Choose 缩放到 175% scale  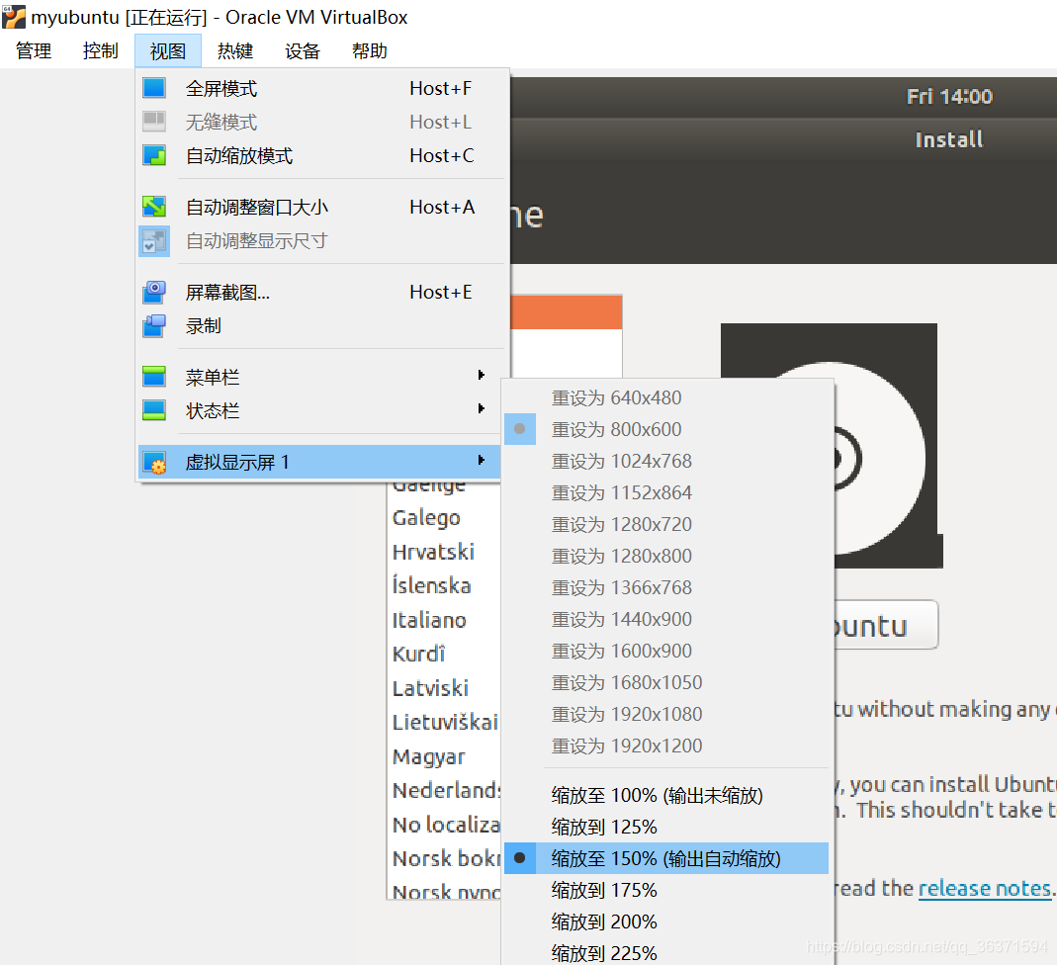pyautogui.click(x=666, y=890)
